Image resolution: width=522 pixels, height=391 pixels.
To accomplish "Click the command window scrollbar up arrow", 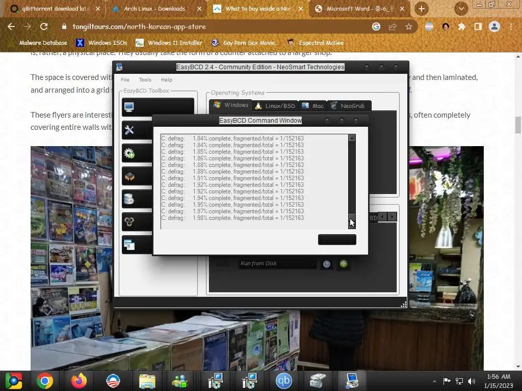I will tap(352, 138).
